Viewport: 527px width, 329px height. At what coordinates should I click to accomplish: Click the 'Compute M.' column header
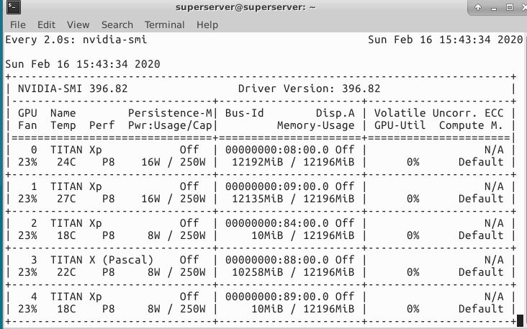pos(471,125)
